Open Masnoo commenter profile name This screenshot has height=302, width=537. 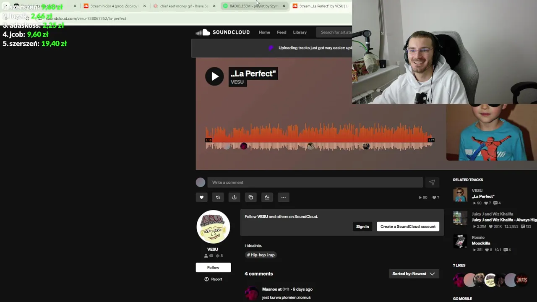click(269, 289)
